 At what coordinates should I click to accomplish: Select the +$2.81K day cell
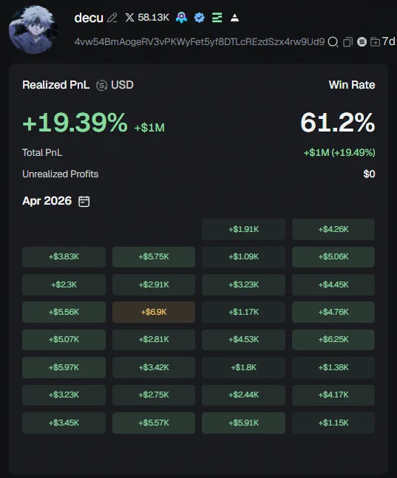[x=154, y=340]
